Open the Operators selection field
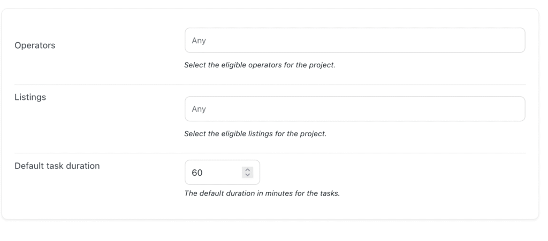Image resolution: width=548 pixels, height=241 pixels. coord(354,41)
